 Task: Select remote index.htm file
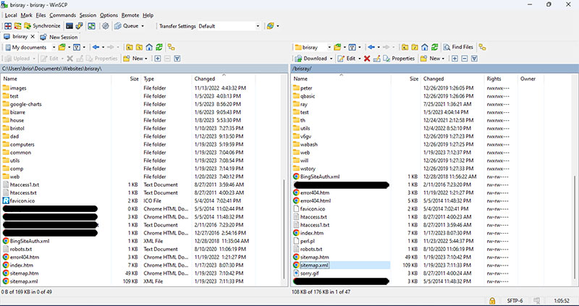click(308, 233)
